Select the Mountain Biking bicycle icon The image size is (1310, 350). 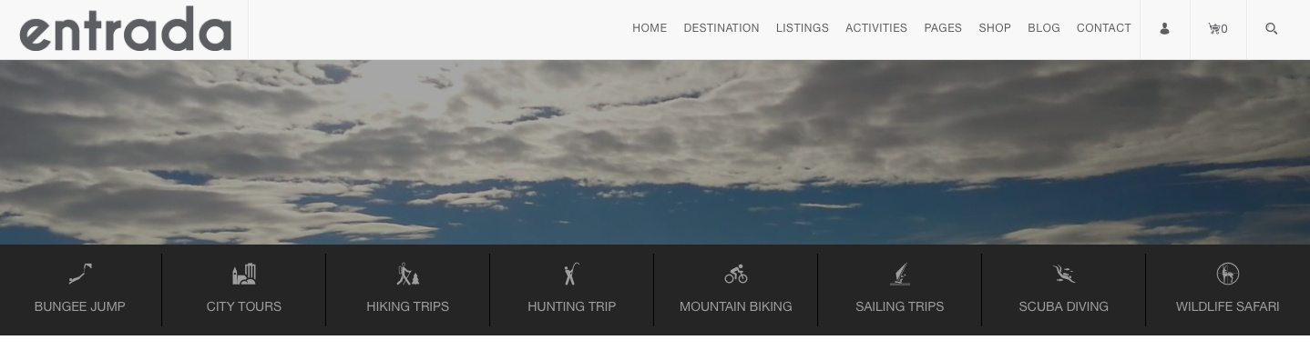pos(736,274)
